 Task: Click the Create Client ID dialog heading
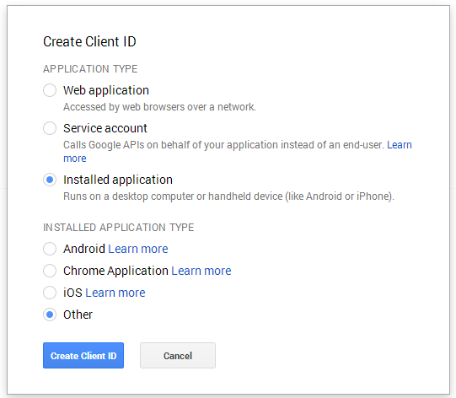(x=89, y=41)
